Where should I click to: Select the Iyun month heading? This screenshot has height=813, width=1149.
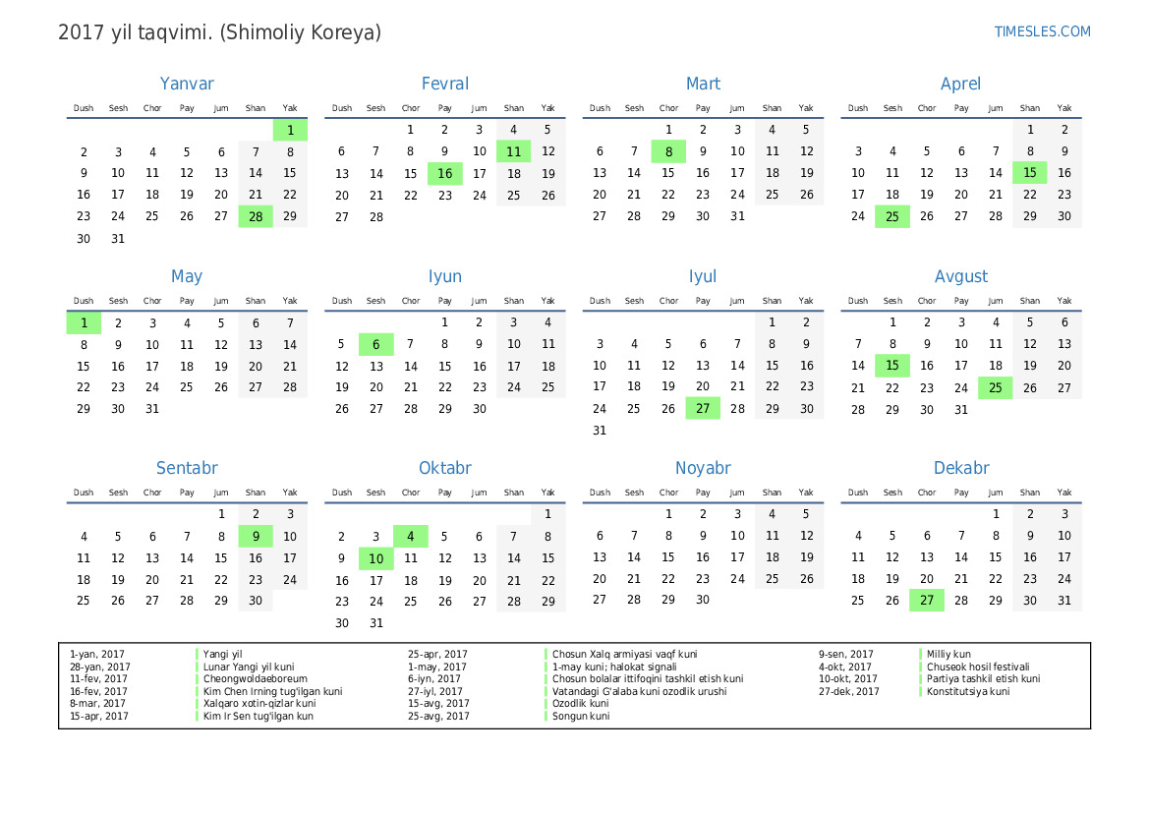(445, 276)
